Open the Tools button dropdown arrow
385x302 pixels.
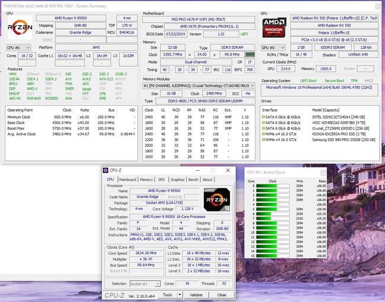(x=180, y=295)
